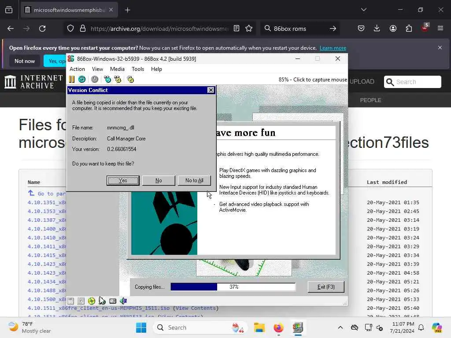Open Firefox View in tab bar
451x338 pixels.
9,10
